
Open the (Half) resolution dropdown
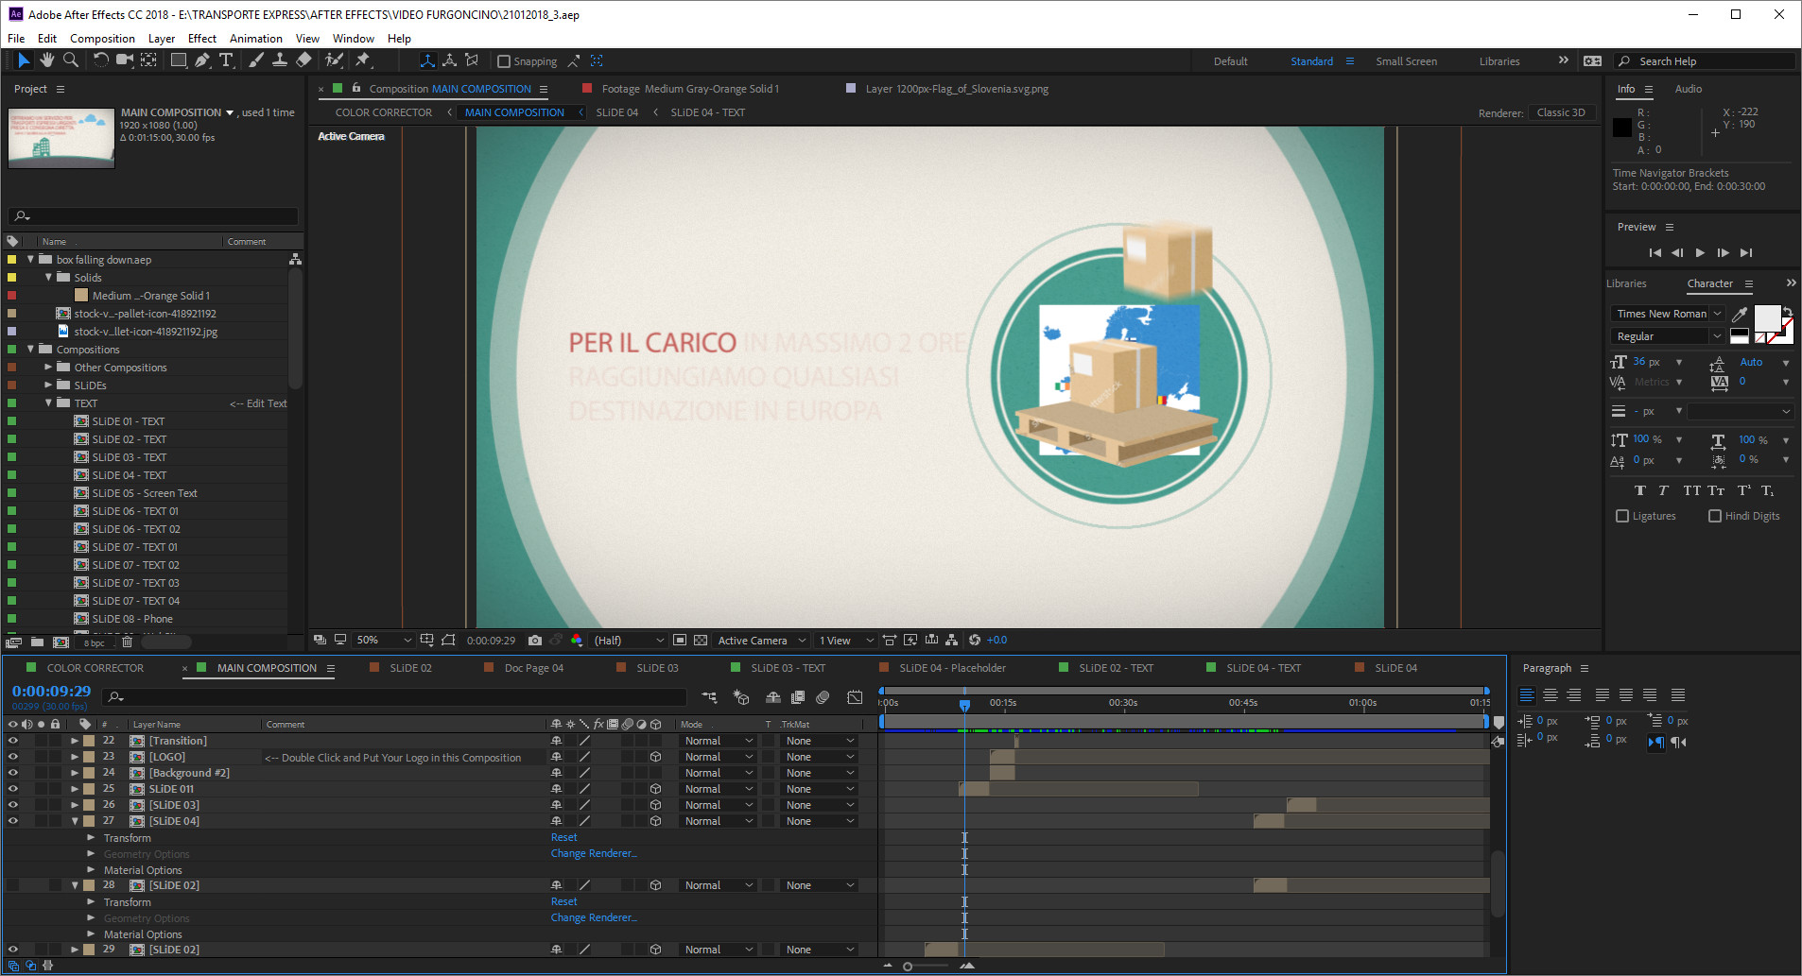pyautogui.click(x=629, y=641)
